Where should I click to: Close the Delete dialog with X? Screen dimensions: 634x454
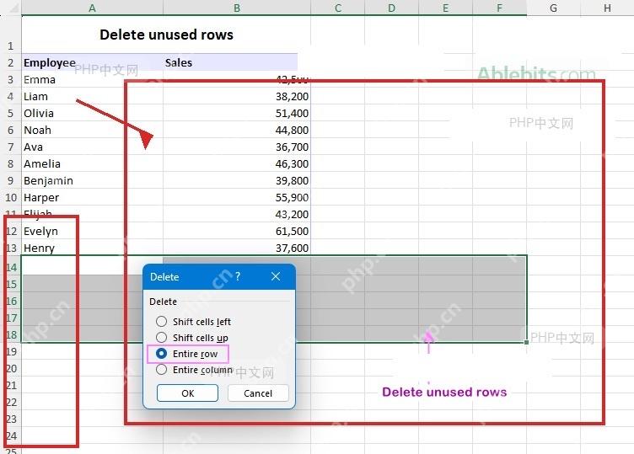tap(276, 276)
